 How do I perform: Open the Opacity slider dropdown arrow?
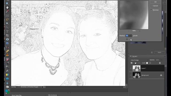(161, 60)
